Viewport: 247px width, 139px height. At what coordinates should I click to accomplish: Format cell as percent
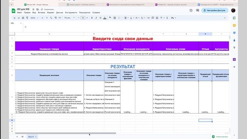coord(47,18)
